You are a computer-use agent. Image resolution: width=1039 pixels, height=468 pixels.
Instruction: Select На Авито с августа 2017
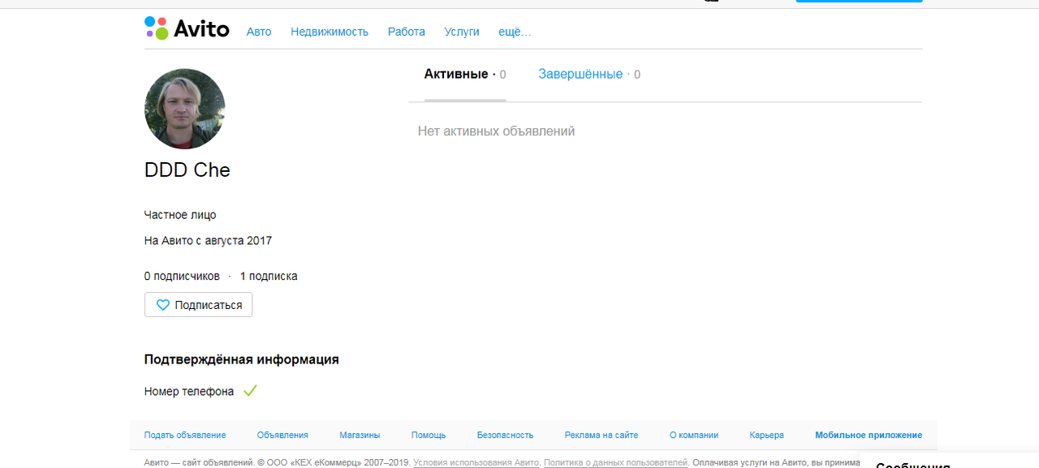pos(208,241)
